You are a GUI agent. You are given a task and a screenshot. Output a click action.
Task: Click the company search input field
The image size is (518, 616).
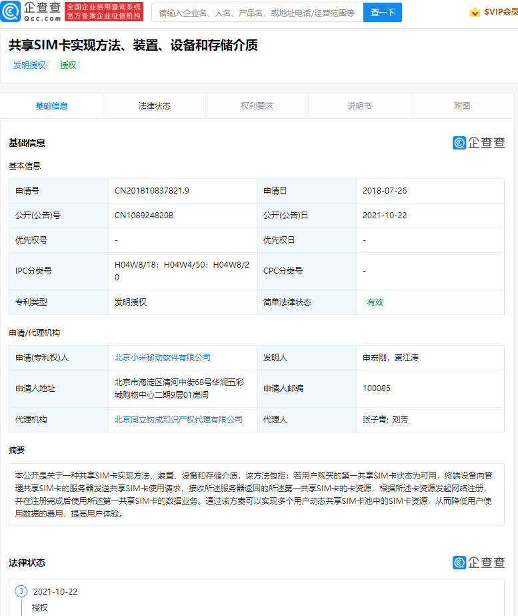click(257, 13)
